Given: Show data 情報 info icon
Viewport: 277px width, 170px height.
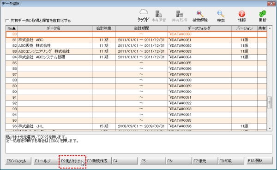Looking at the screenshot, I should [241, 16].
